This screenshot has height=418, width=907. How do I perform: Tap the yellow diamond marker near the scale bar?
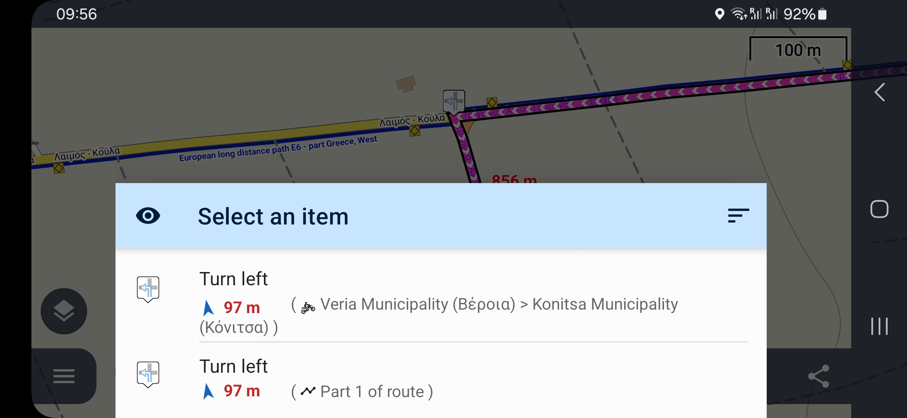[847, 65]
